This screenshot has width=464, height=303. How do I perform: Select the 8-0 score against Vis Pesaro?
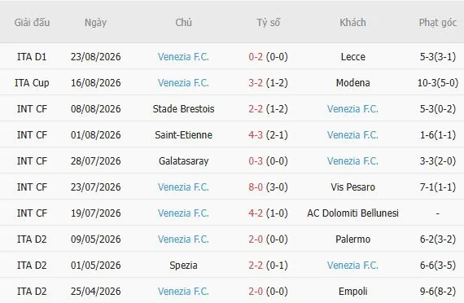(256, 187)
